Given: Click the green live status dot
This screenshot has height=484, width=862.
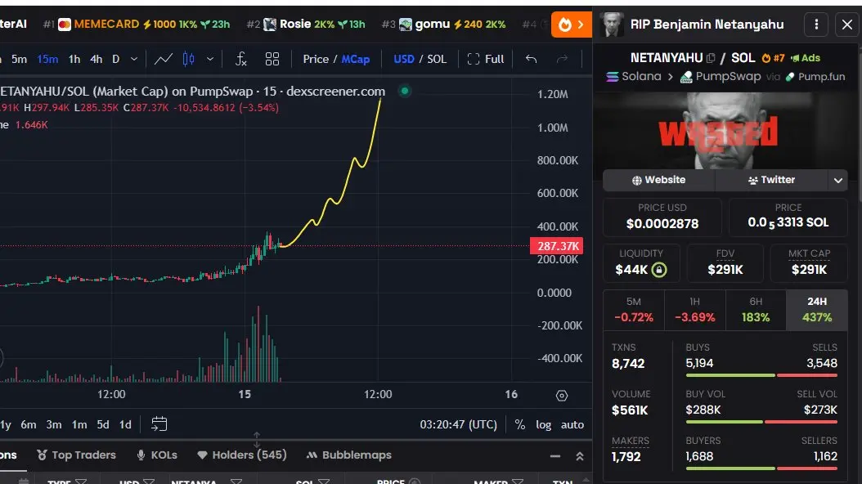Looking at the screenshot, I should (405, 92).
